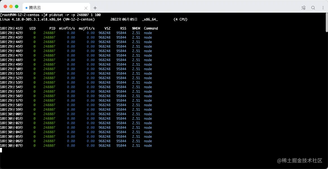Click the terminal vertical scrollbar thumb
Viewport: 328px width, 169px height.
pyautogui.click(x=327, y=22)
